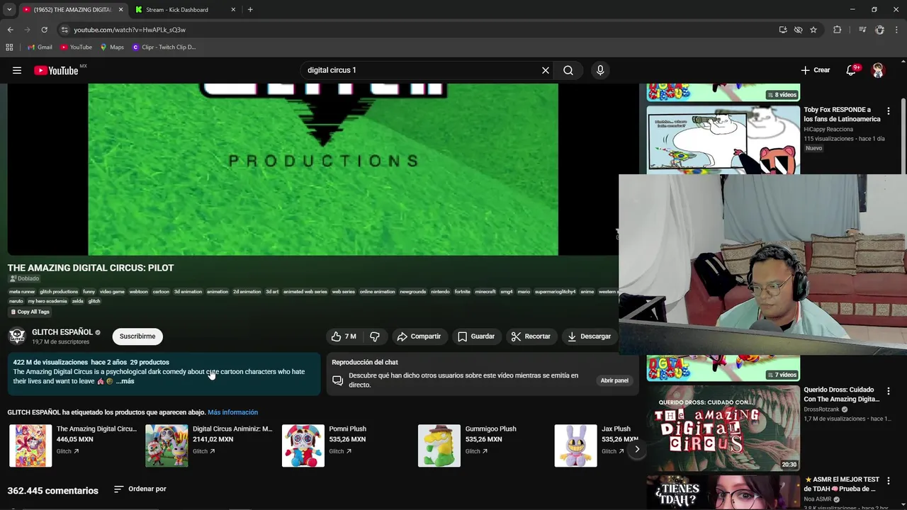Click Compartir to share the video

tap(419, 336)
